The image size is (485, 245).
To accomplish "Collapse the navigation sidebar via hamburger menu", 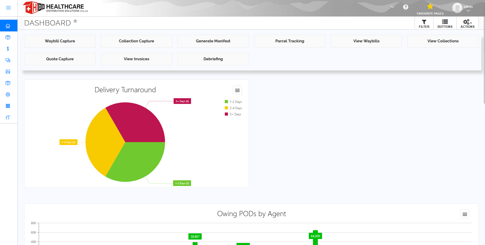I will [x=9, y=8].
